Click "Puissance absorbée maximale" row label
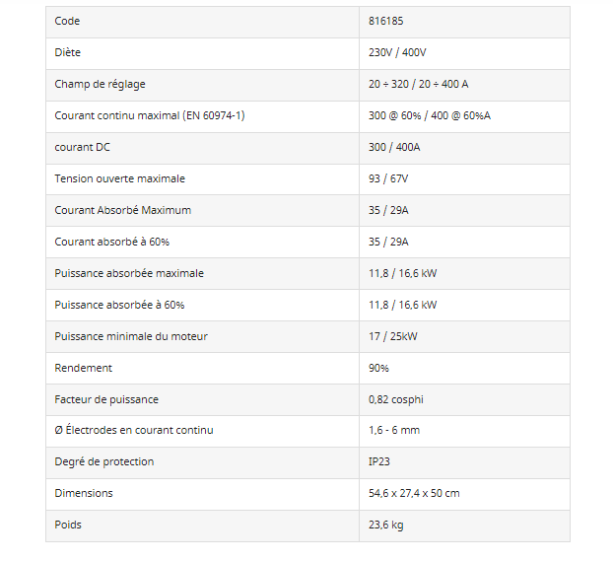Image resolution: width=613 pixels, height=561 pixels. coord(129,273)
